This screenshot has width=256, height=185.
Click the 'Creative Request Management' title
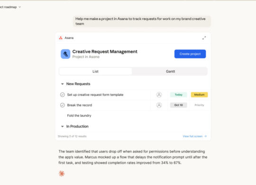pyautogui.click(x=105, y=52)
